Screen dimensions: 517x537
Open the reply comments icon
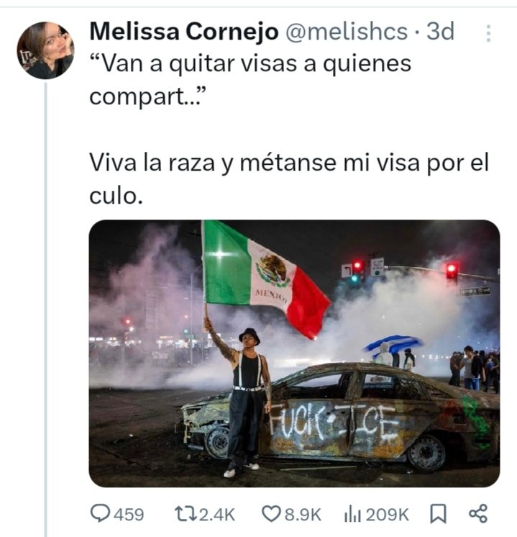100,514
